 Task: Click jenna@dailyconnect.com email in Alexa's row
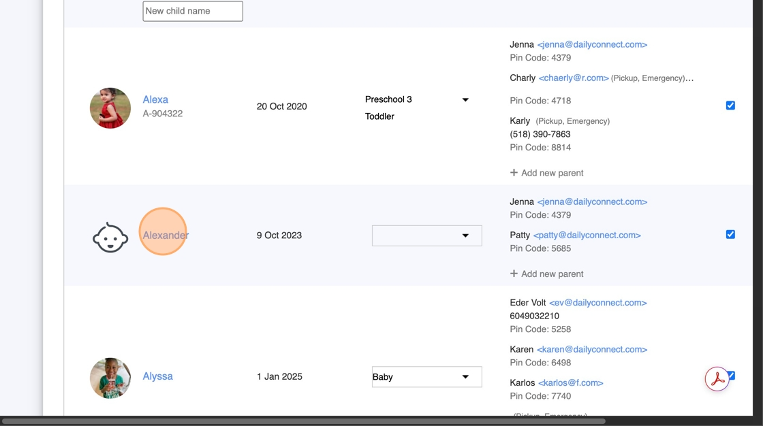point(592,45)
